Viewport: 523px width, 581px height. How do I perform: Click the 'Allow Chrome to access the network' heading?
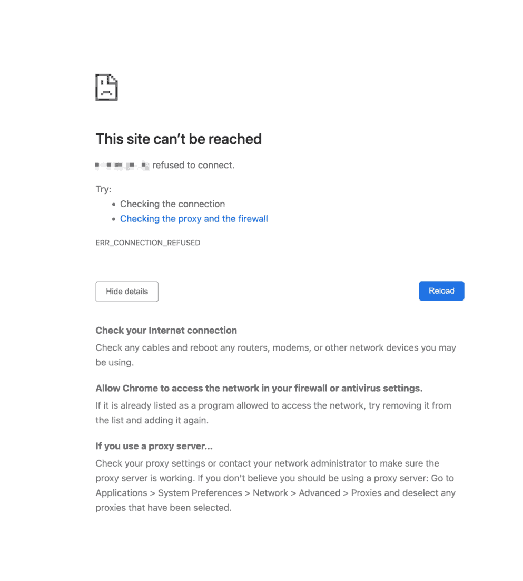point(259,388)
